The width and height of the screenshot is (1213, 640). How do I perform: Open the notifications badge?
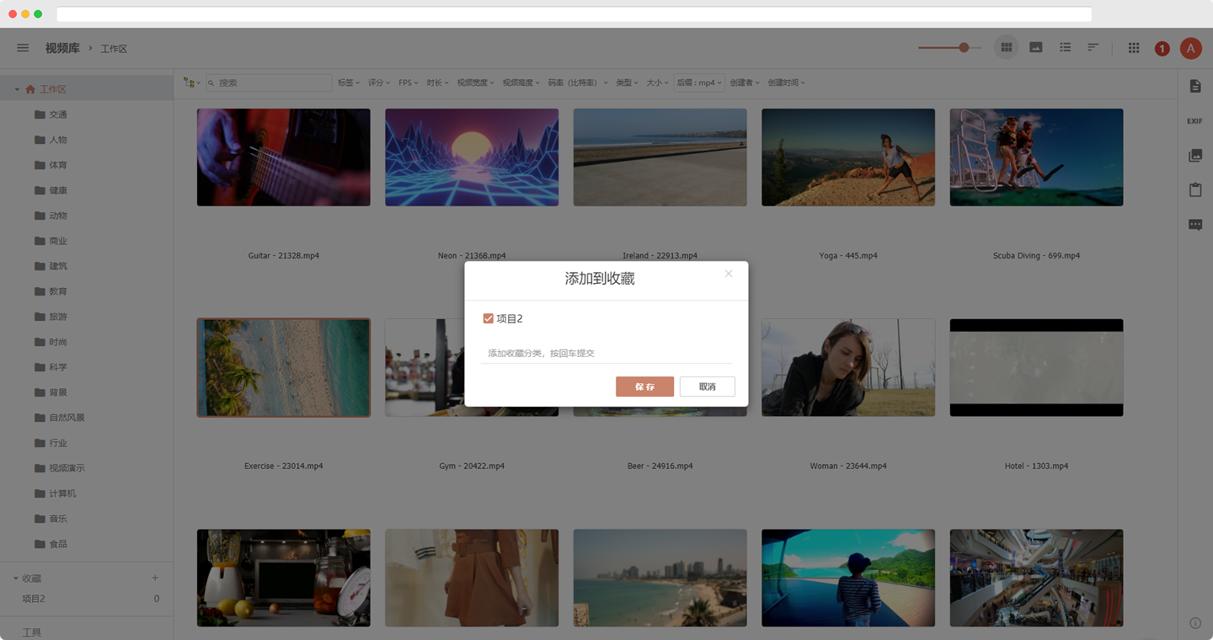coord(1162,49)
